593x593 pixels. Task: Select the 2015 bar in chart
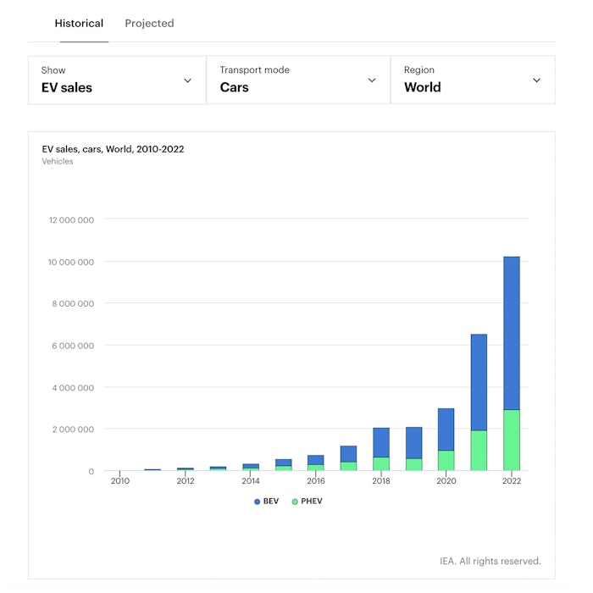click(x=283, y=465)
